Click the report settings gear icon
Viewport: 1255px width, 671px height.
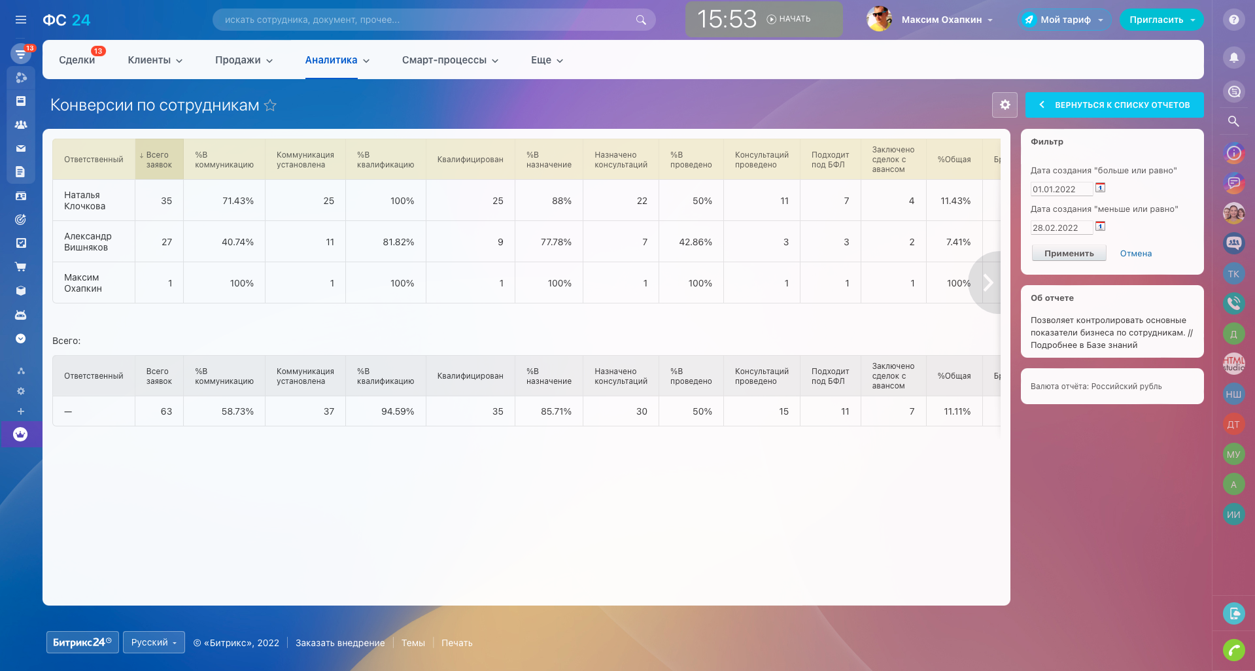coord(1005,105)
